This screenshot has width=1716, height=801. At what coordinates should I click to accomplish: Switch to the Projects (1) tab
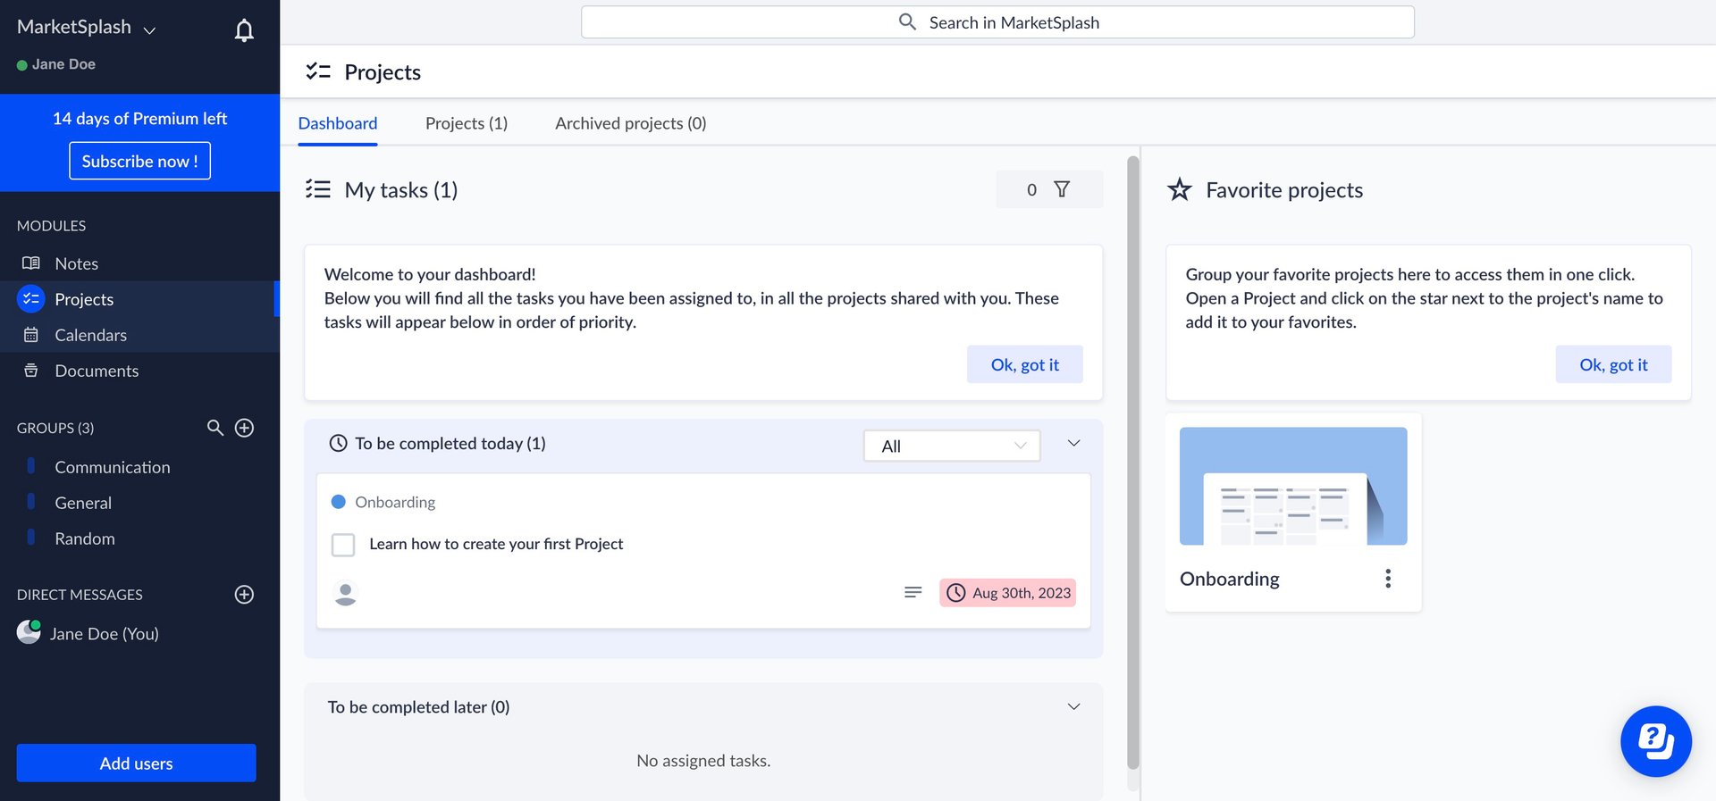(467, 123)
